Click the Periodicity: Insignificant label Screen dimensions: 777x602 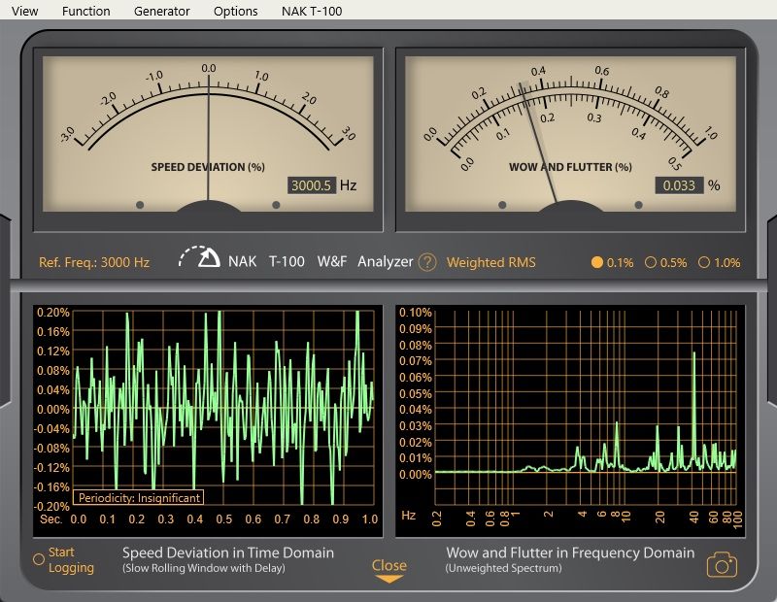pos(139,497)
